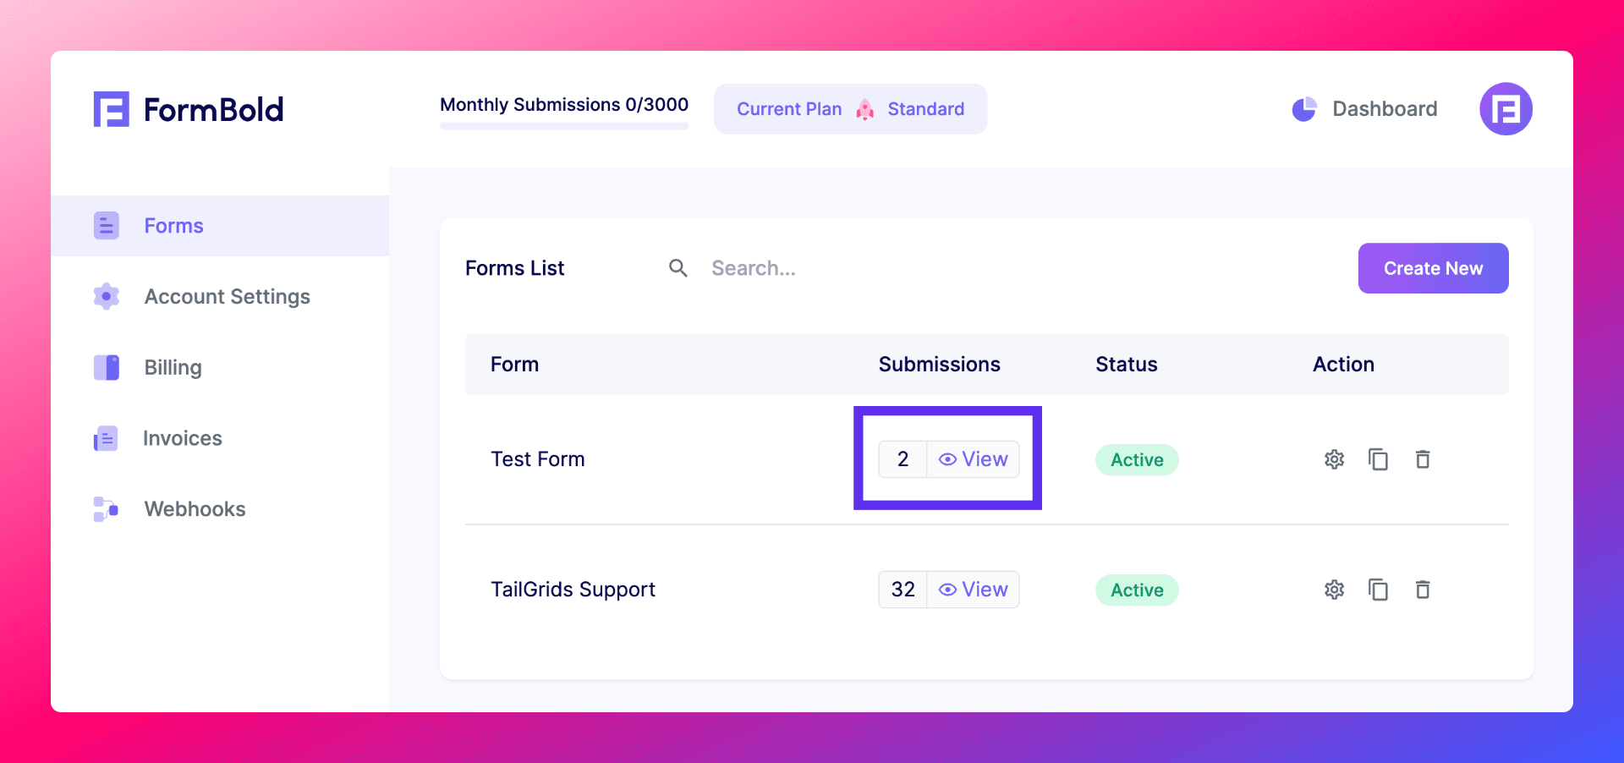Select the Webhooks node icon
The width and height of the screenshot is (1624, 763).
(x=106, y=508)
